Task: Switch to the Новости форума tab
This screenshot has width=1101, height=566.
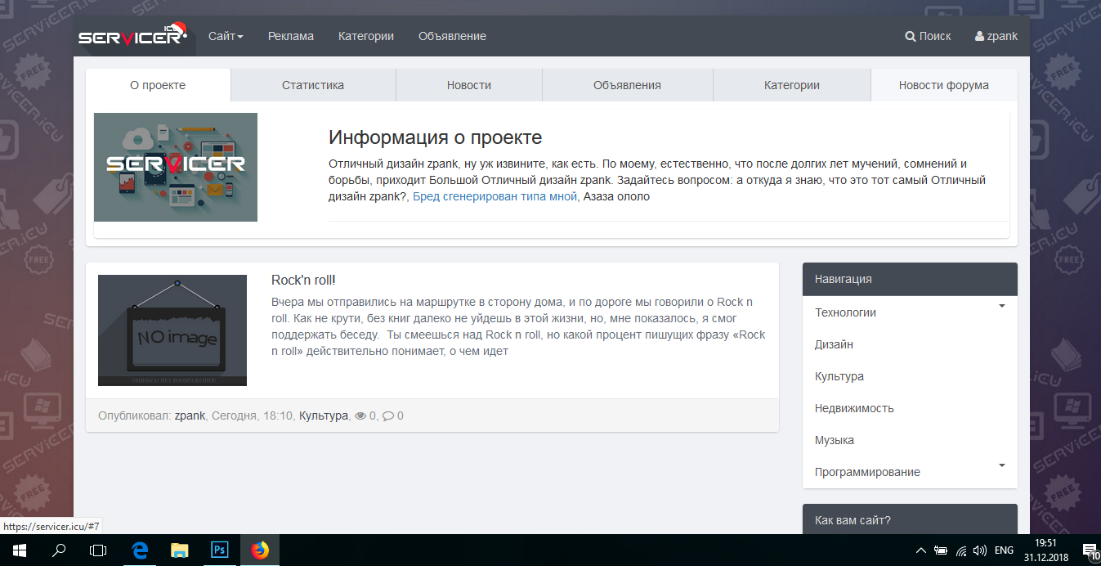Action: coord(943,85)
